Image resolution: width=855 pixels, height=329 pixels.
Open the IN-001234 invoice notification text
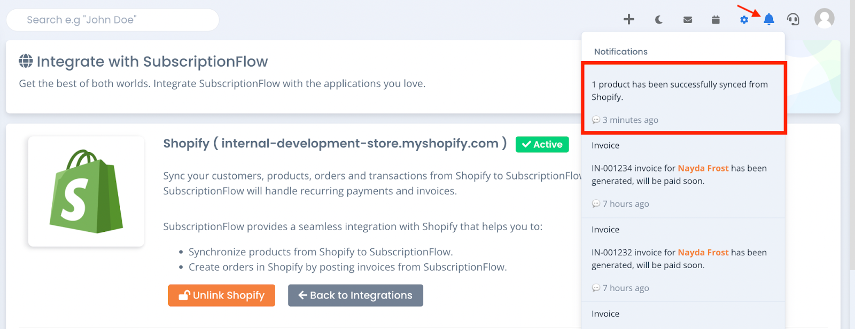679,175
